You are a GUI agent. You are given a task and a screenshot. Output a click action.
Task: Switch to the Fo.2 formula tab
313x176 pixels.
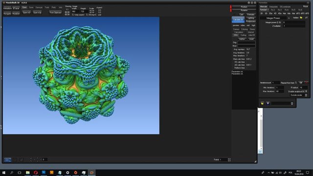coord(273,10)
